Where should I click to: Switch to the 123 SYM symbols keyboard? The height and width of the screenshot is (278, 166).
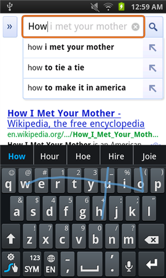pos(32,264)
